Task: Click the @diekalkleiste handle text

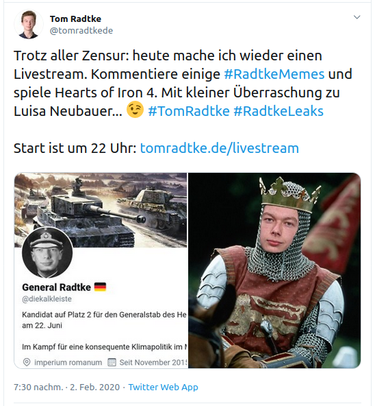Action: 47,299
